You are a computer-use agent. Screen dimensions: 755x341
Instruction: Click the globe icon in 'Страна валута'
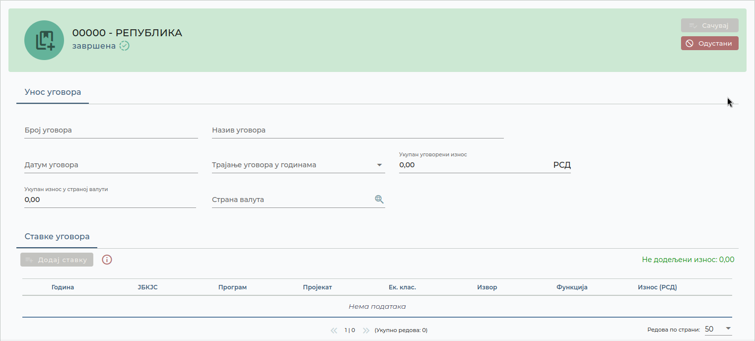click(379, 200)
